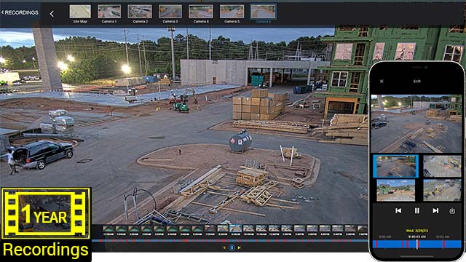This screenshot has width=466, height=262.
Task: Open the bottom-right phone camera thumbnail
Action: [x=442, y=190]
